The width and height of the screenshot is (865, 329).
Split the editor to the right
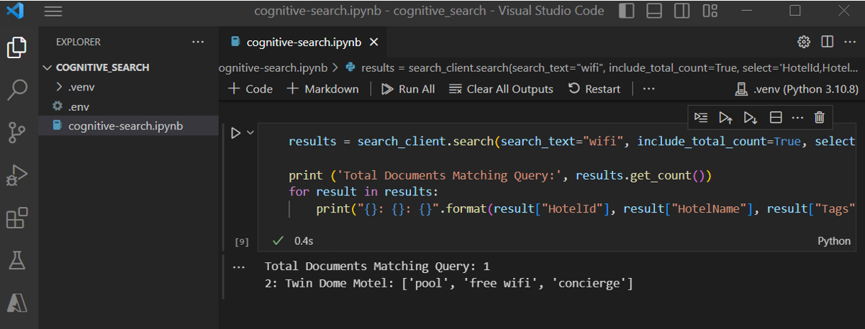[x=828, y=42]
